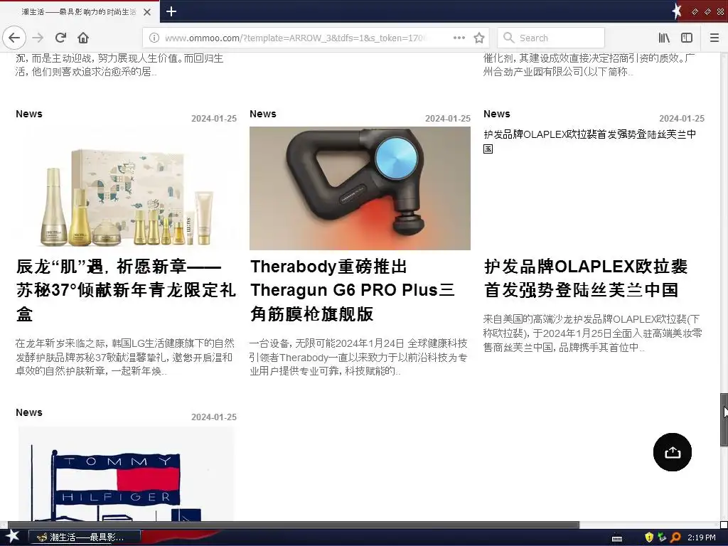This screenshot has height=546, width=728.
Task: Show site information icon in address bar
Action: click(154, 38)
